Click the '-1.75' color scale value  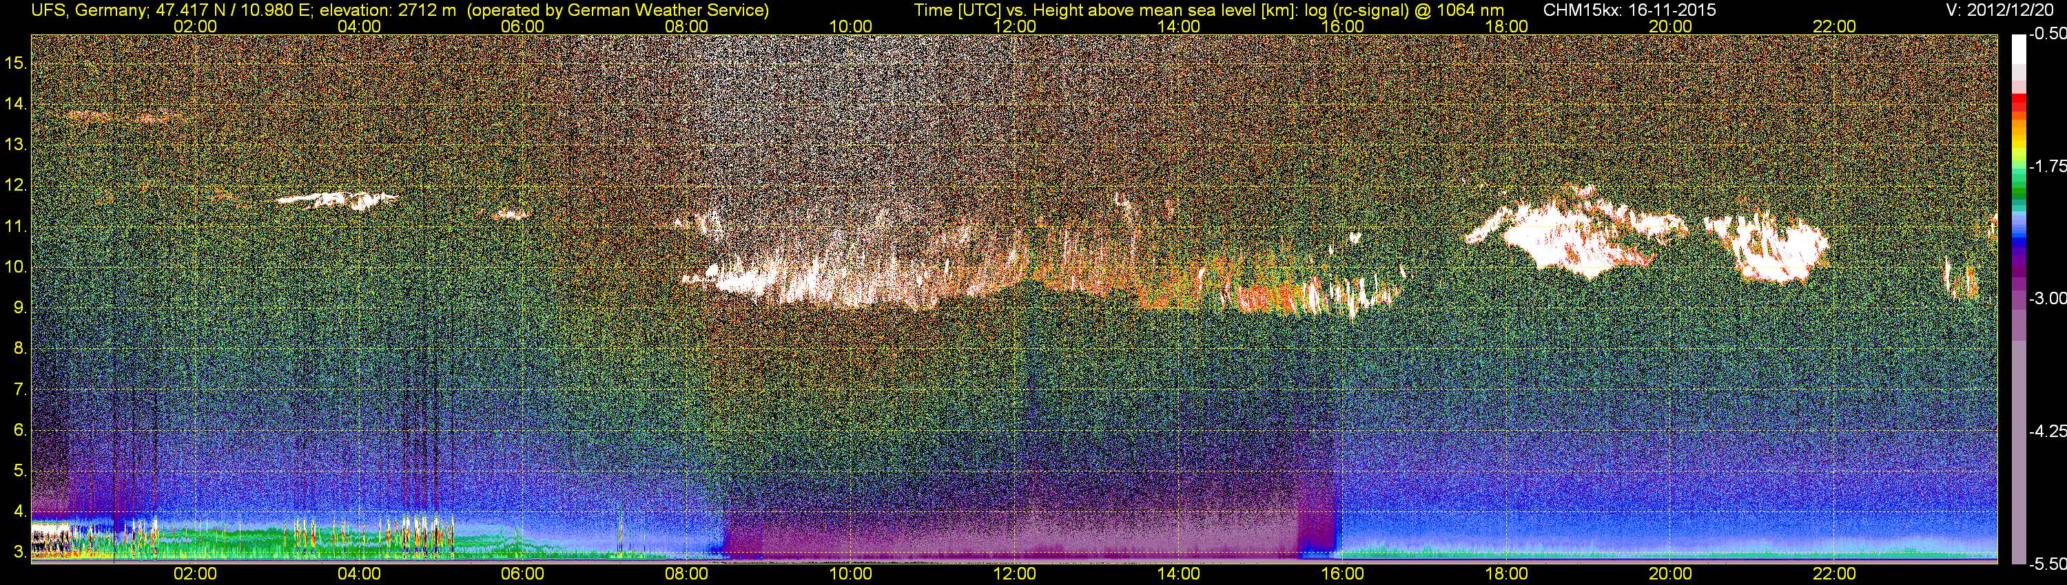[x=2047, y=166]
